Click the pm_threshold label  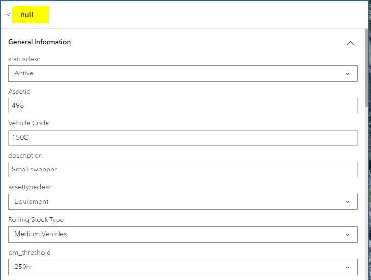(29, 252)
